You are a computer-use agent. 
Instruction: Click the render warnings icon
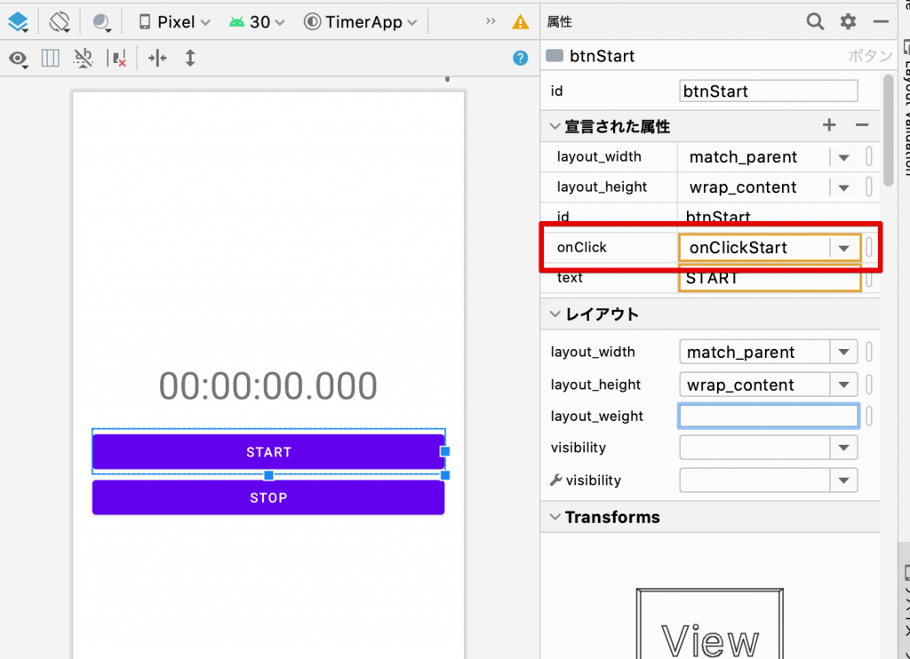[520, 22]
